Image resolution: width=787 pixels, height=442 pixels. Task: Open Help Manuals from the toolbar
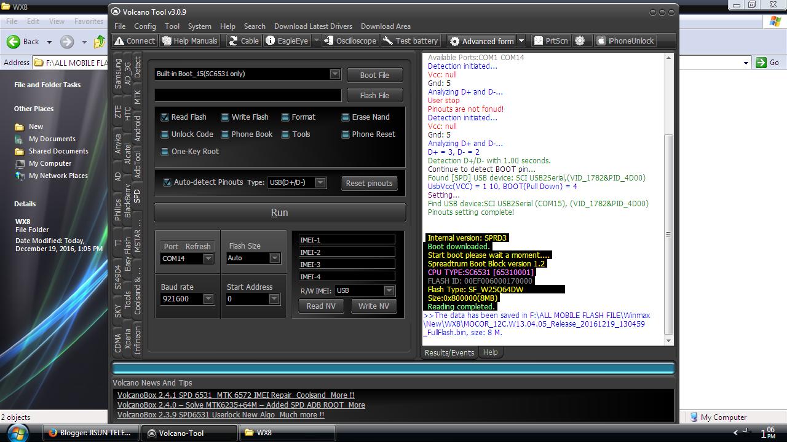click(x=189, y=41)
